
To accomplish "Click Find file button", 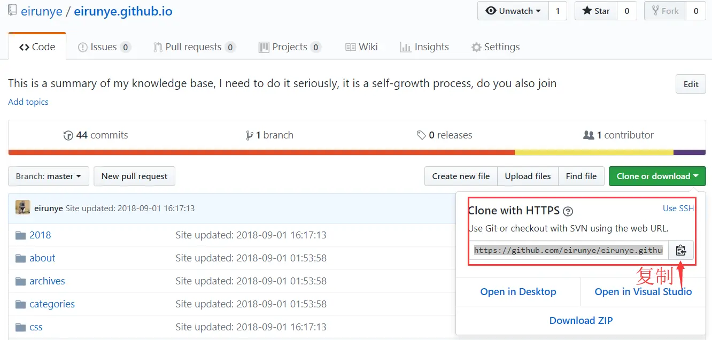I will (581, 176).
